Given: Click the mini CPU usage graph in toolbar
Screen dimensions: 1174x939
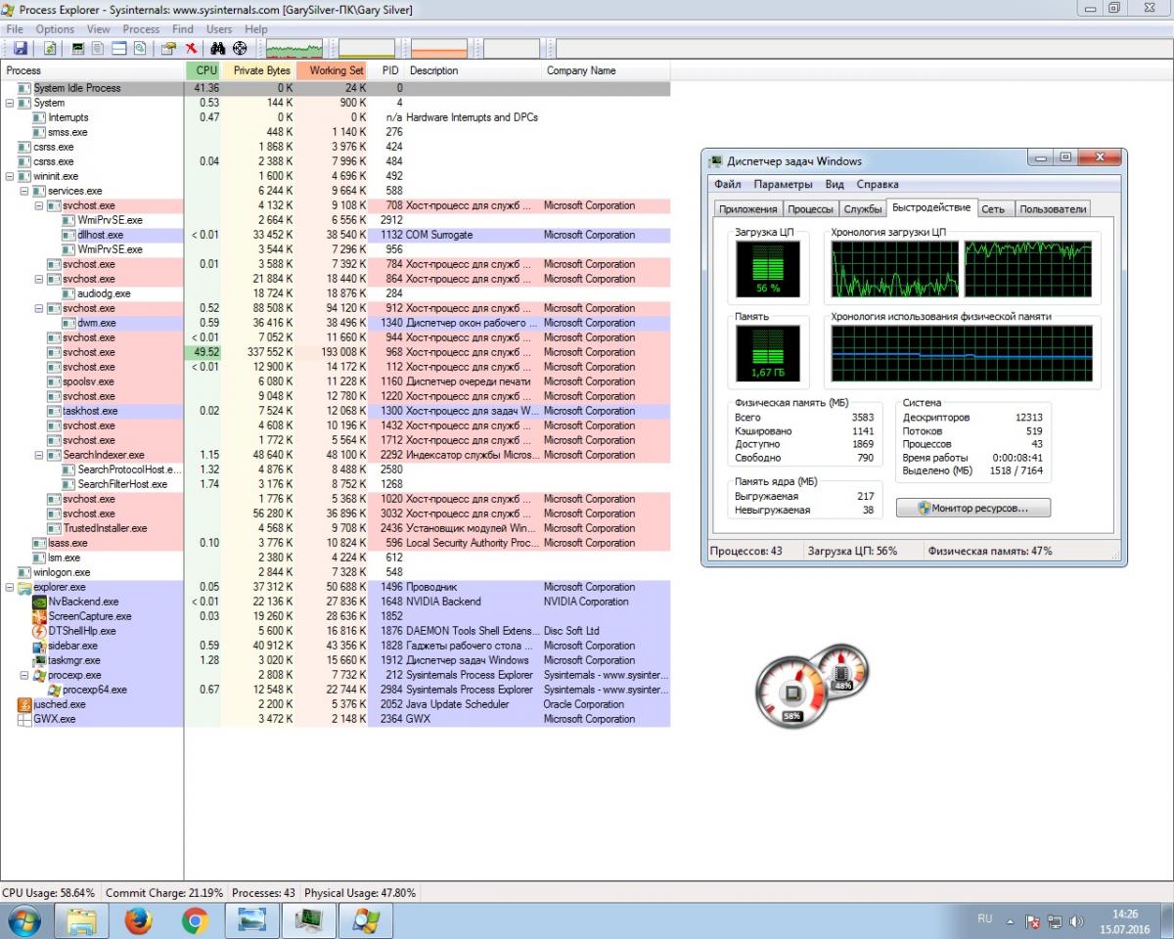Looking at the screenshot, I should coord(293,49).
